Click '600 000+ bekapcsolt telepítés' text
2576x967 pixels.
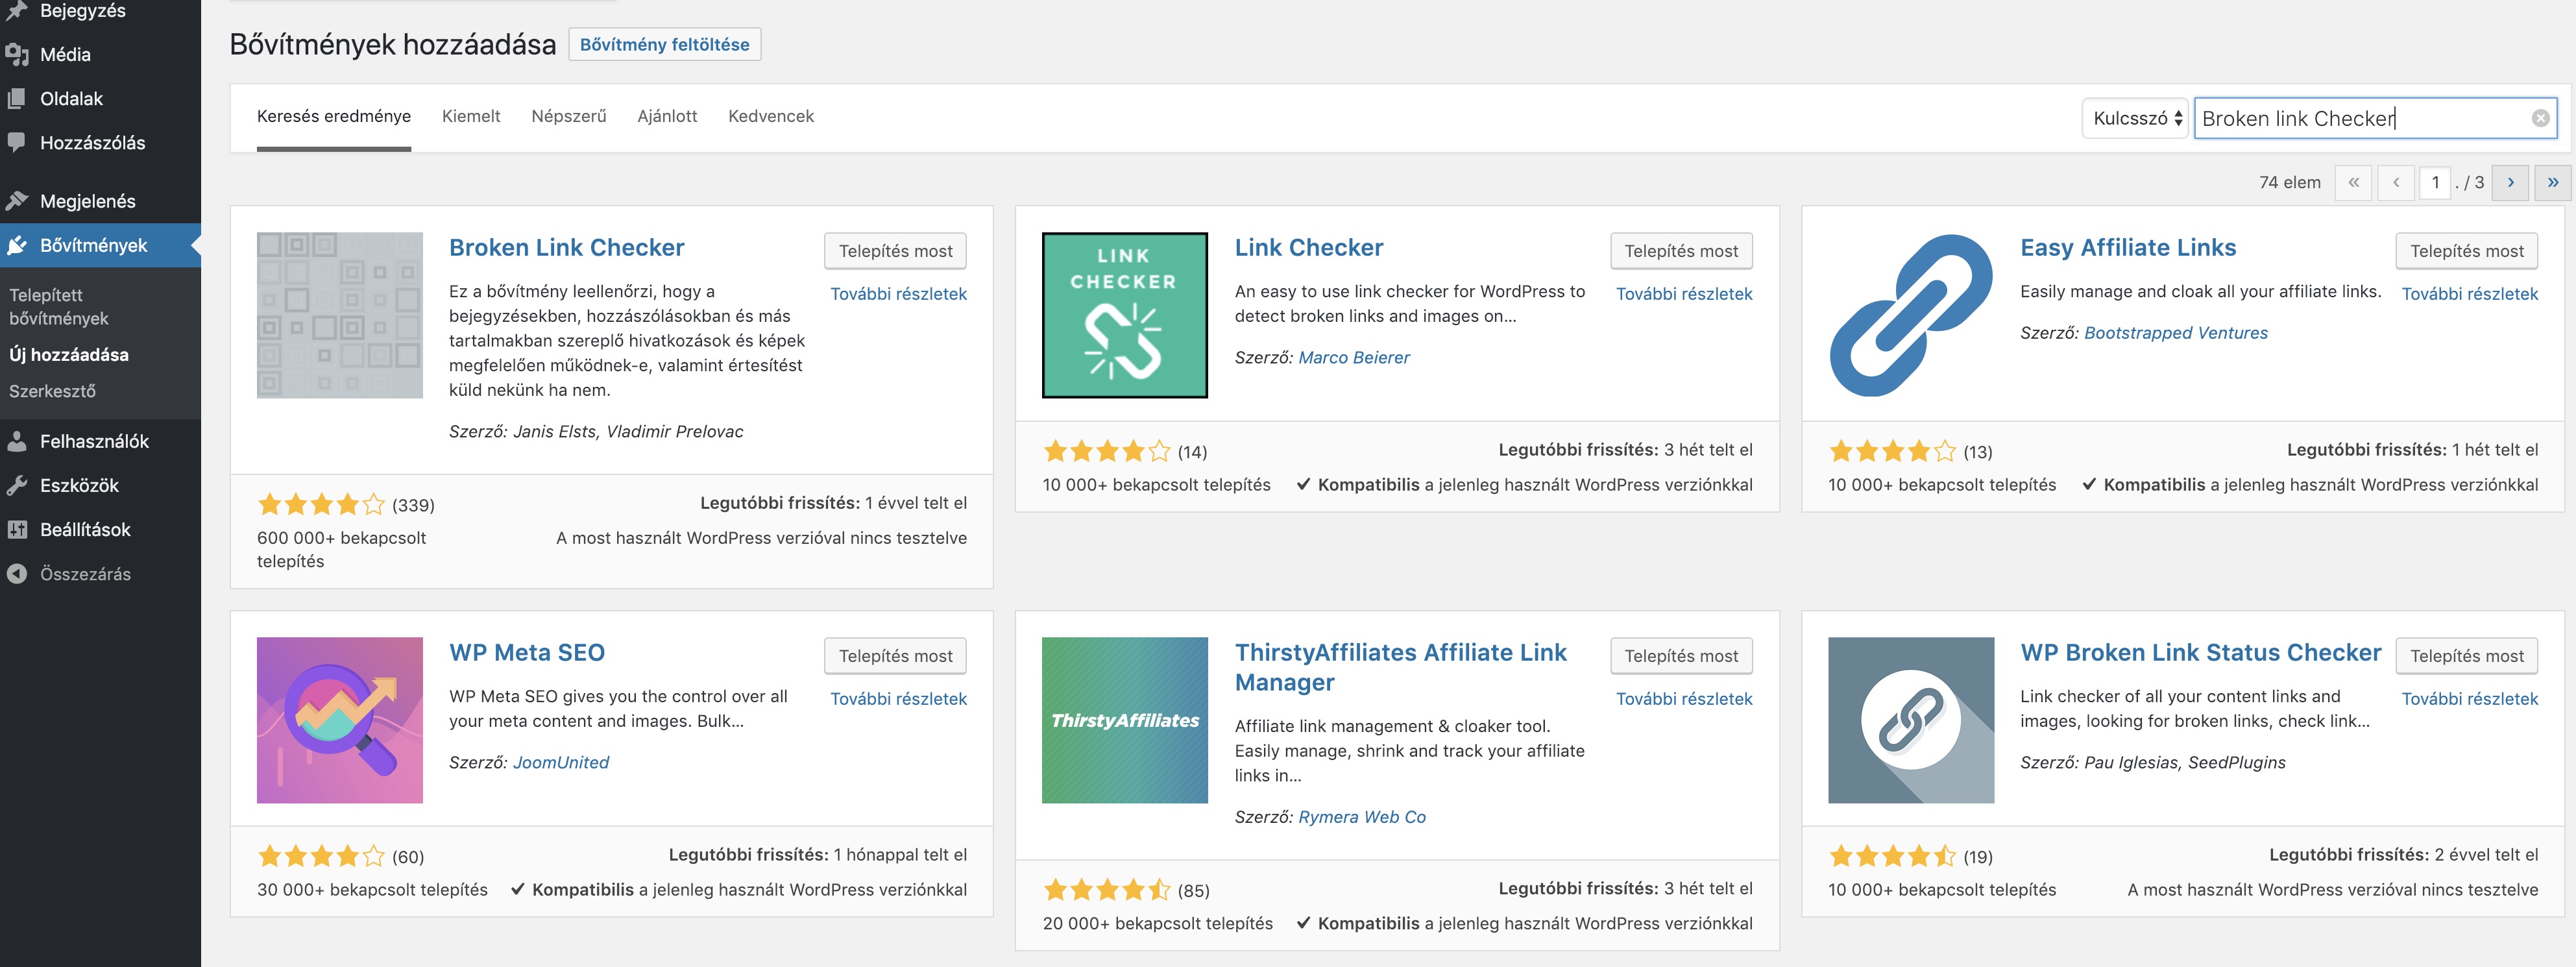click(341, 550)
